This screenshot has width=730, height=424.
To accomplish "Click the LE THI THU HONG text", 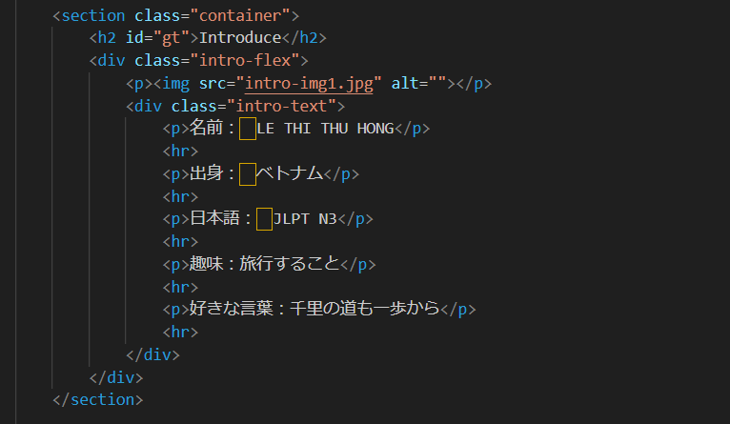I will pyautogui.click(x=325, y=129).
